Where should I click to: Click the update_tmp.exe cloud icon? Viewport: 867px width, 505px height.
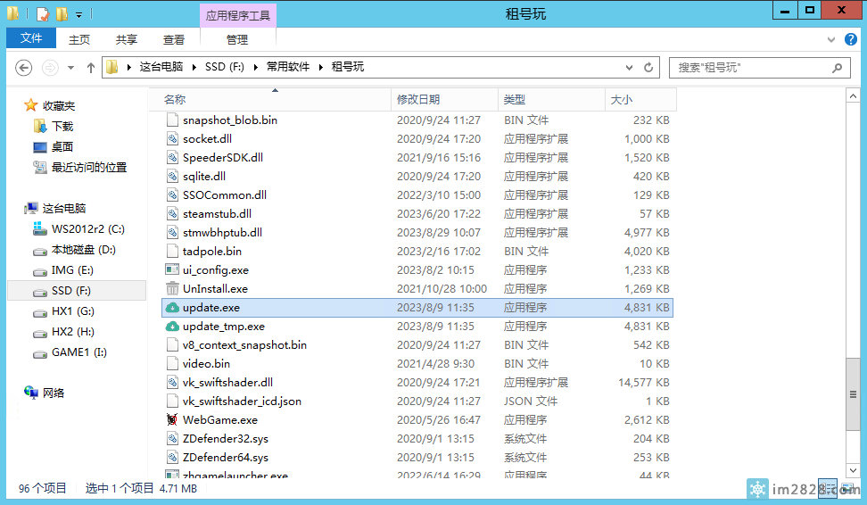pyautogui.click(x=172, y=327)
